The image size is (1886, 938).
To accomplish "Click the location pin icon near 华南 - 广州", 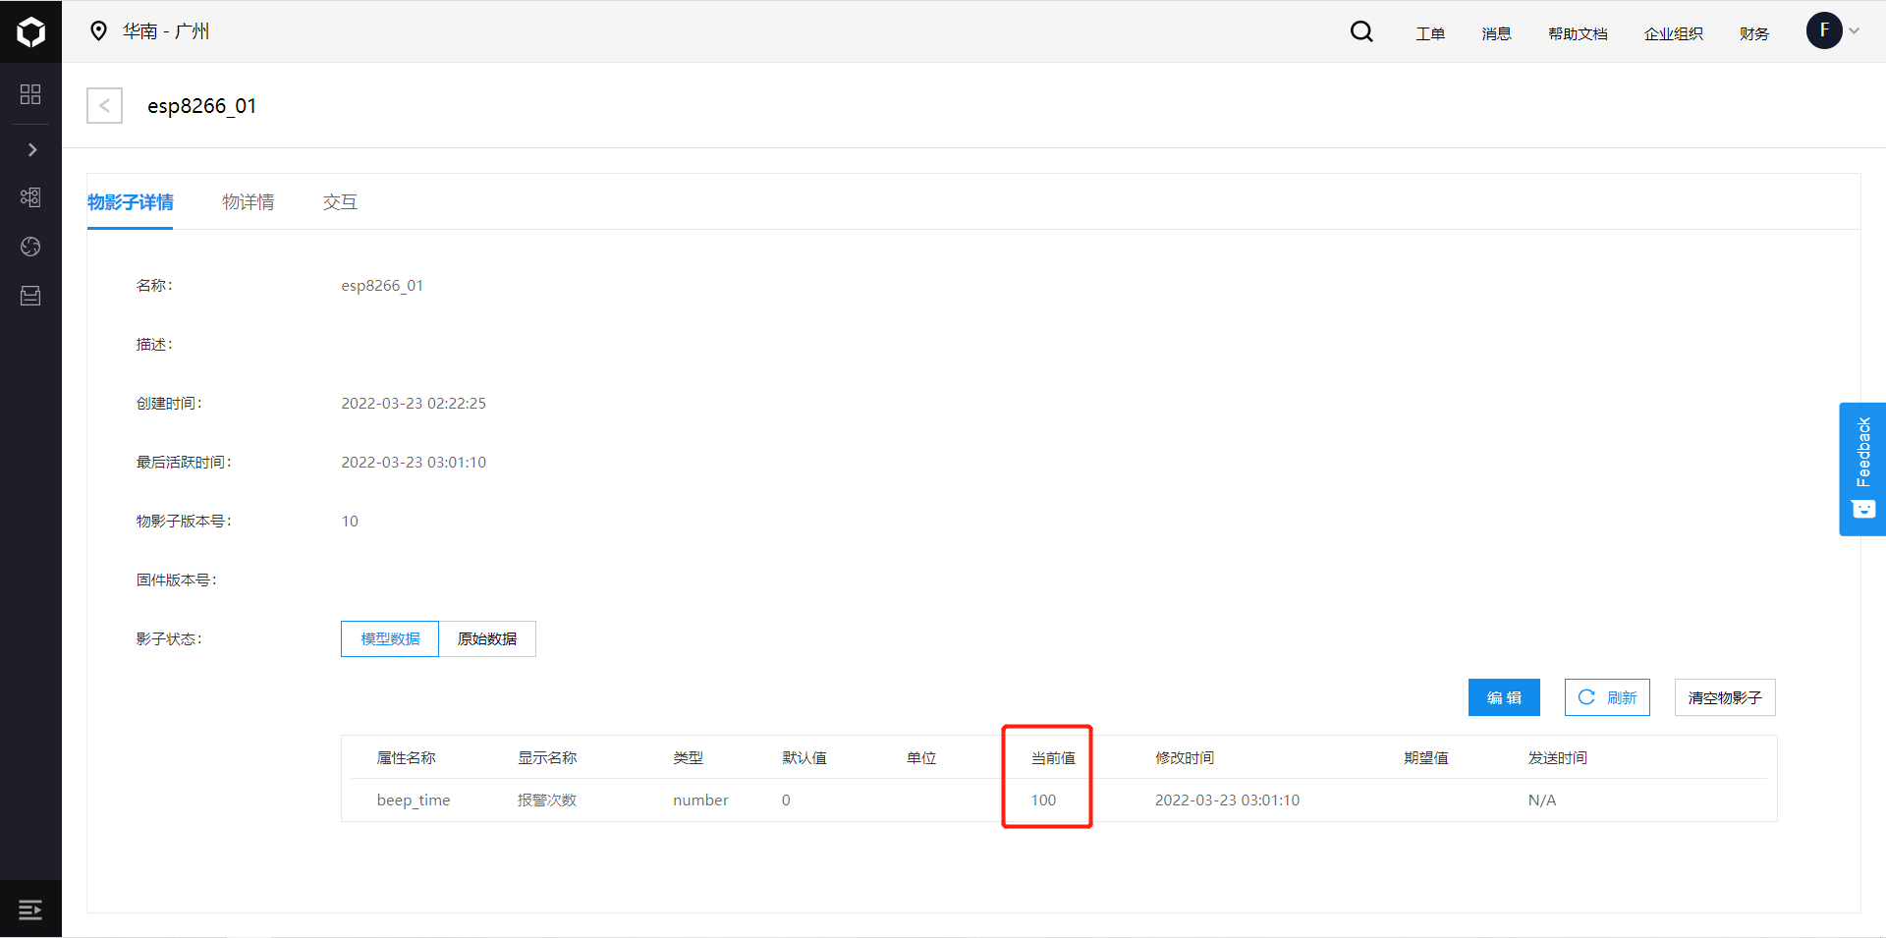I will pos(98,30).
